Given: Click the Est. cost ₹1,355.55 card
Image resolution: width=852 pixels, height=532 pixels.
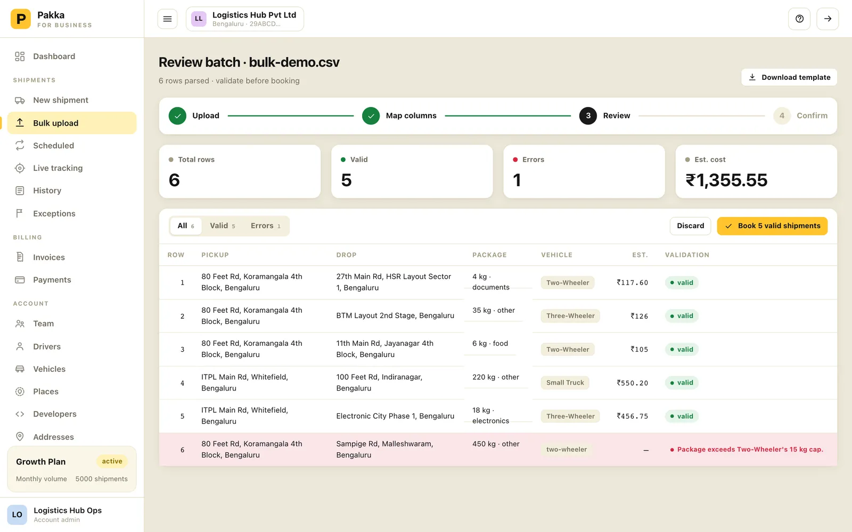Looking at the screenshot, I should pos(756,172).
